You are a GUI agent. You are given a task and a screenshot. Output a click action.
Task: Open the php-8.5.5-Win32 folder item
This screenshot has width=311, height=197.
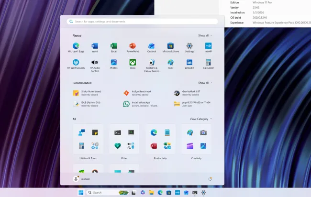tap(192, 104)
